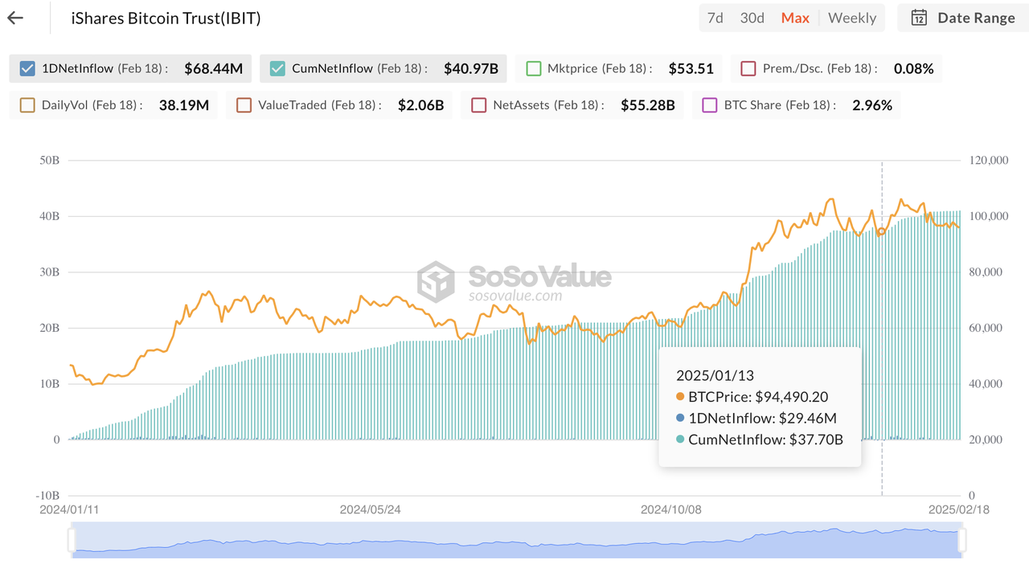Turn on the NetAssets checkbox
Viewport: 1029px width, 568px height.
479,105
